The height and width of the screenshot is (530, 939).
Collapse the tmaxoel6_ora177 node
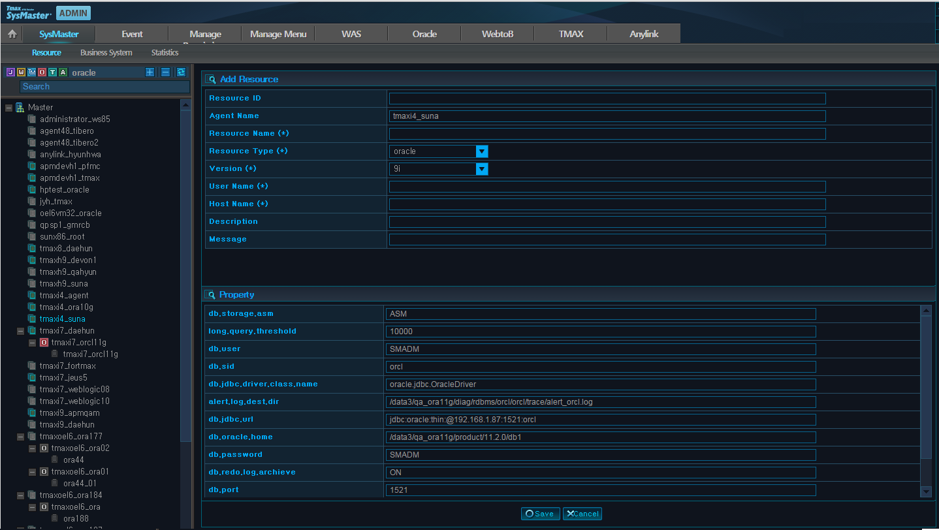click(x=21, y=437)
